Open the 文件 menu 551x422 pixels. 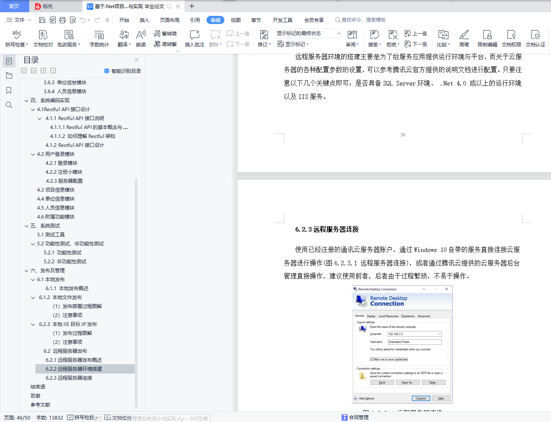pyautogui.click(x=19, y=20)
